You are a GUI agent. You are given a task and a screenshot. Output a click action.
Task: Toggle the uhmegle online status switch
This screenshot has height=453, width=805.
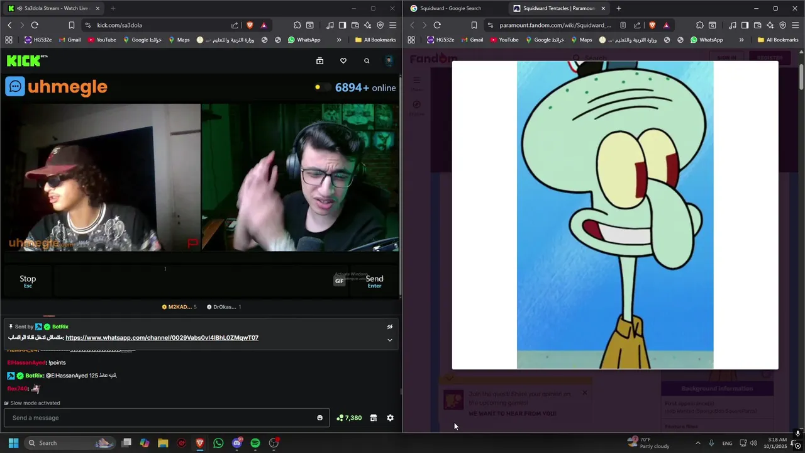pos(322,87)
